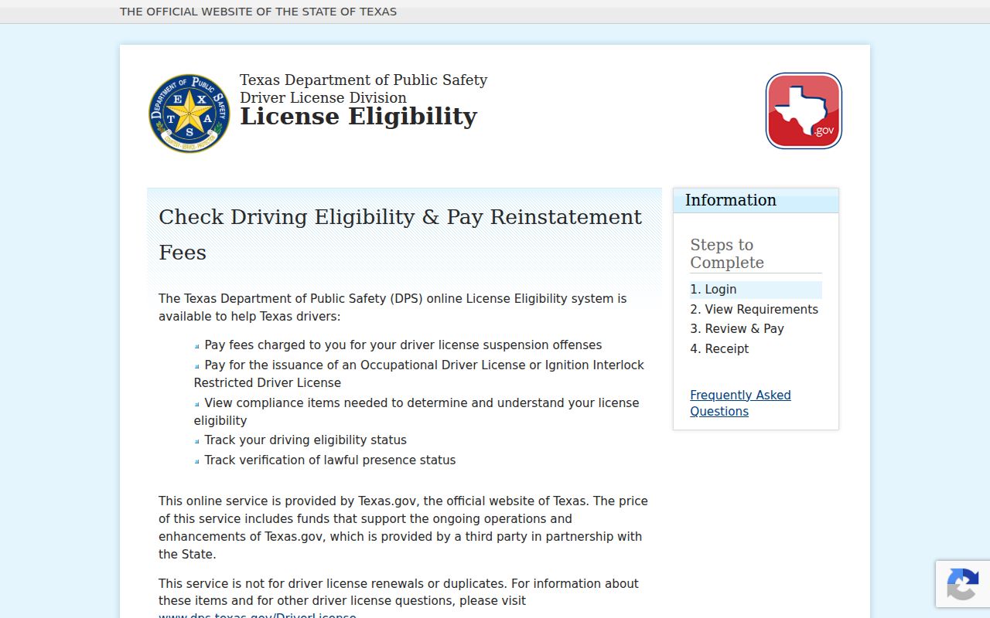Click bullet about Occupational Driver License issuance
Viewport: 990px width, 618px height.
coord(418,374)
